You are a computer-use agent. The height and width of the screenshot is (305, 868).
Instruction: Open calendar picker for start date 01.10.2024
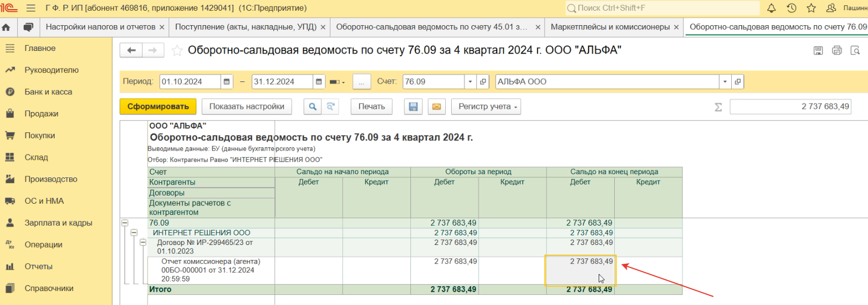coord(227,81)
